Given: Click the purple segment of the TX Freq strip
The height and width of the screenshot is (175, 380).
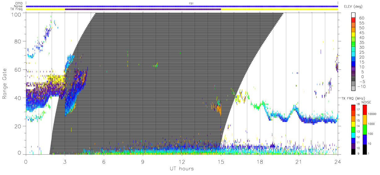Looking at the screenshot, I should click(x=143, y=9).
